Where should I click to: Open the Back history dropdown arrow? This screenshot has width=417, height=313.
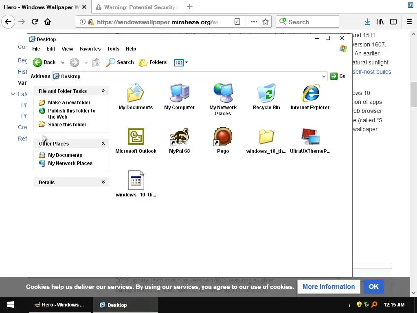(63, 63)
